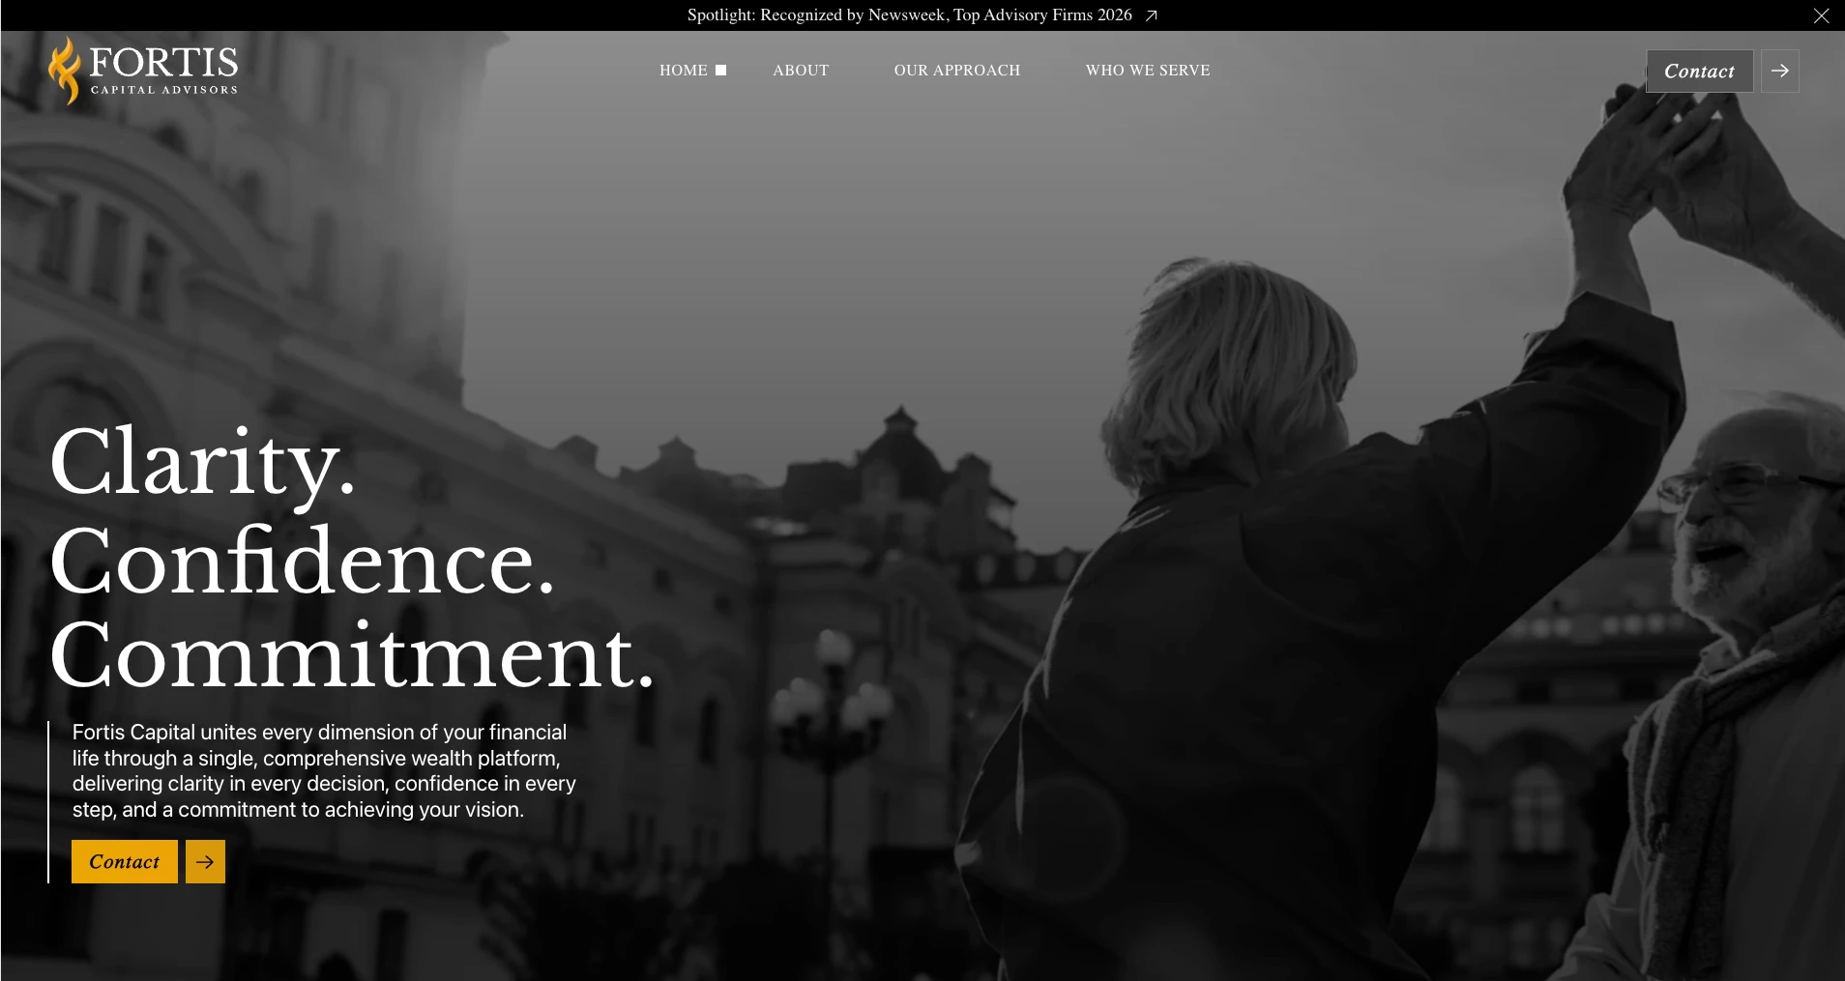Click the yellow Contact button in hero
The image size is (1845, 981).
point(125,861)
